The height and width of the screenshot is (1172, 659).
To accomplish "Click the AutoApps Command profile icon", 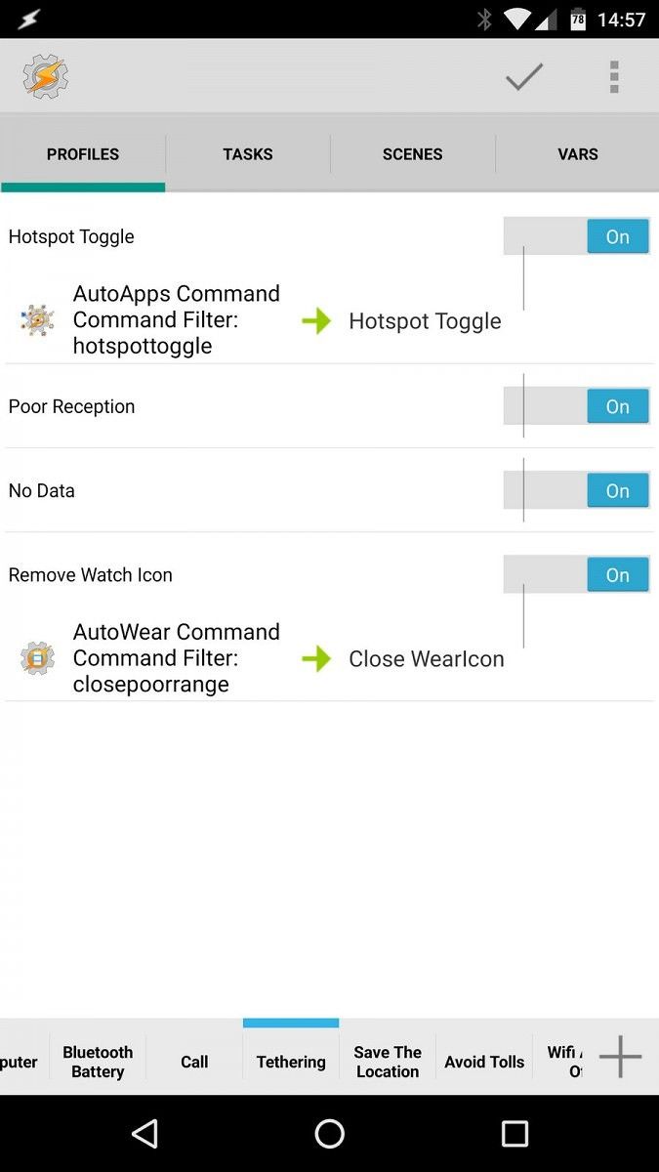I will pyautogui.click(x=36, y=320).
